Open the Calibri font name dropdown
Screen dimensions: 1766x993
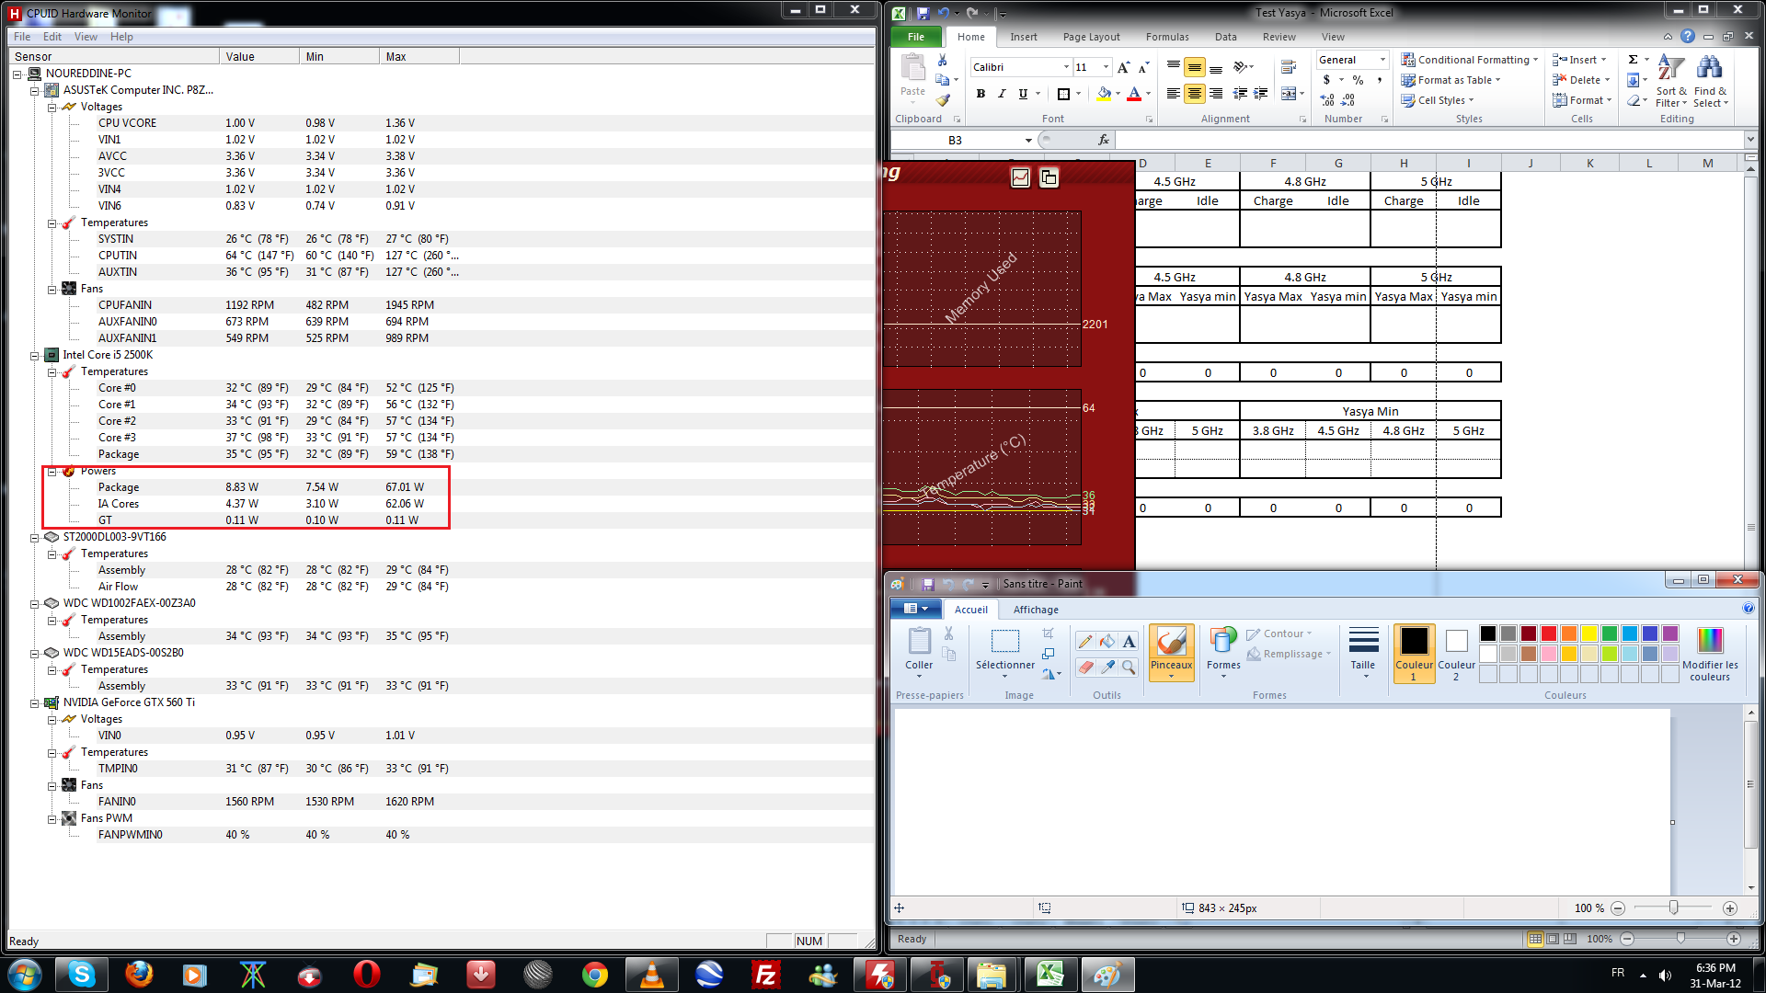(x=1066, y=67)
